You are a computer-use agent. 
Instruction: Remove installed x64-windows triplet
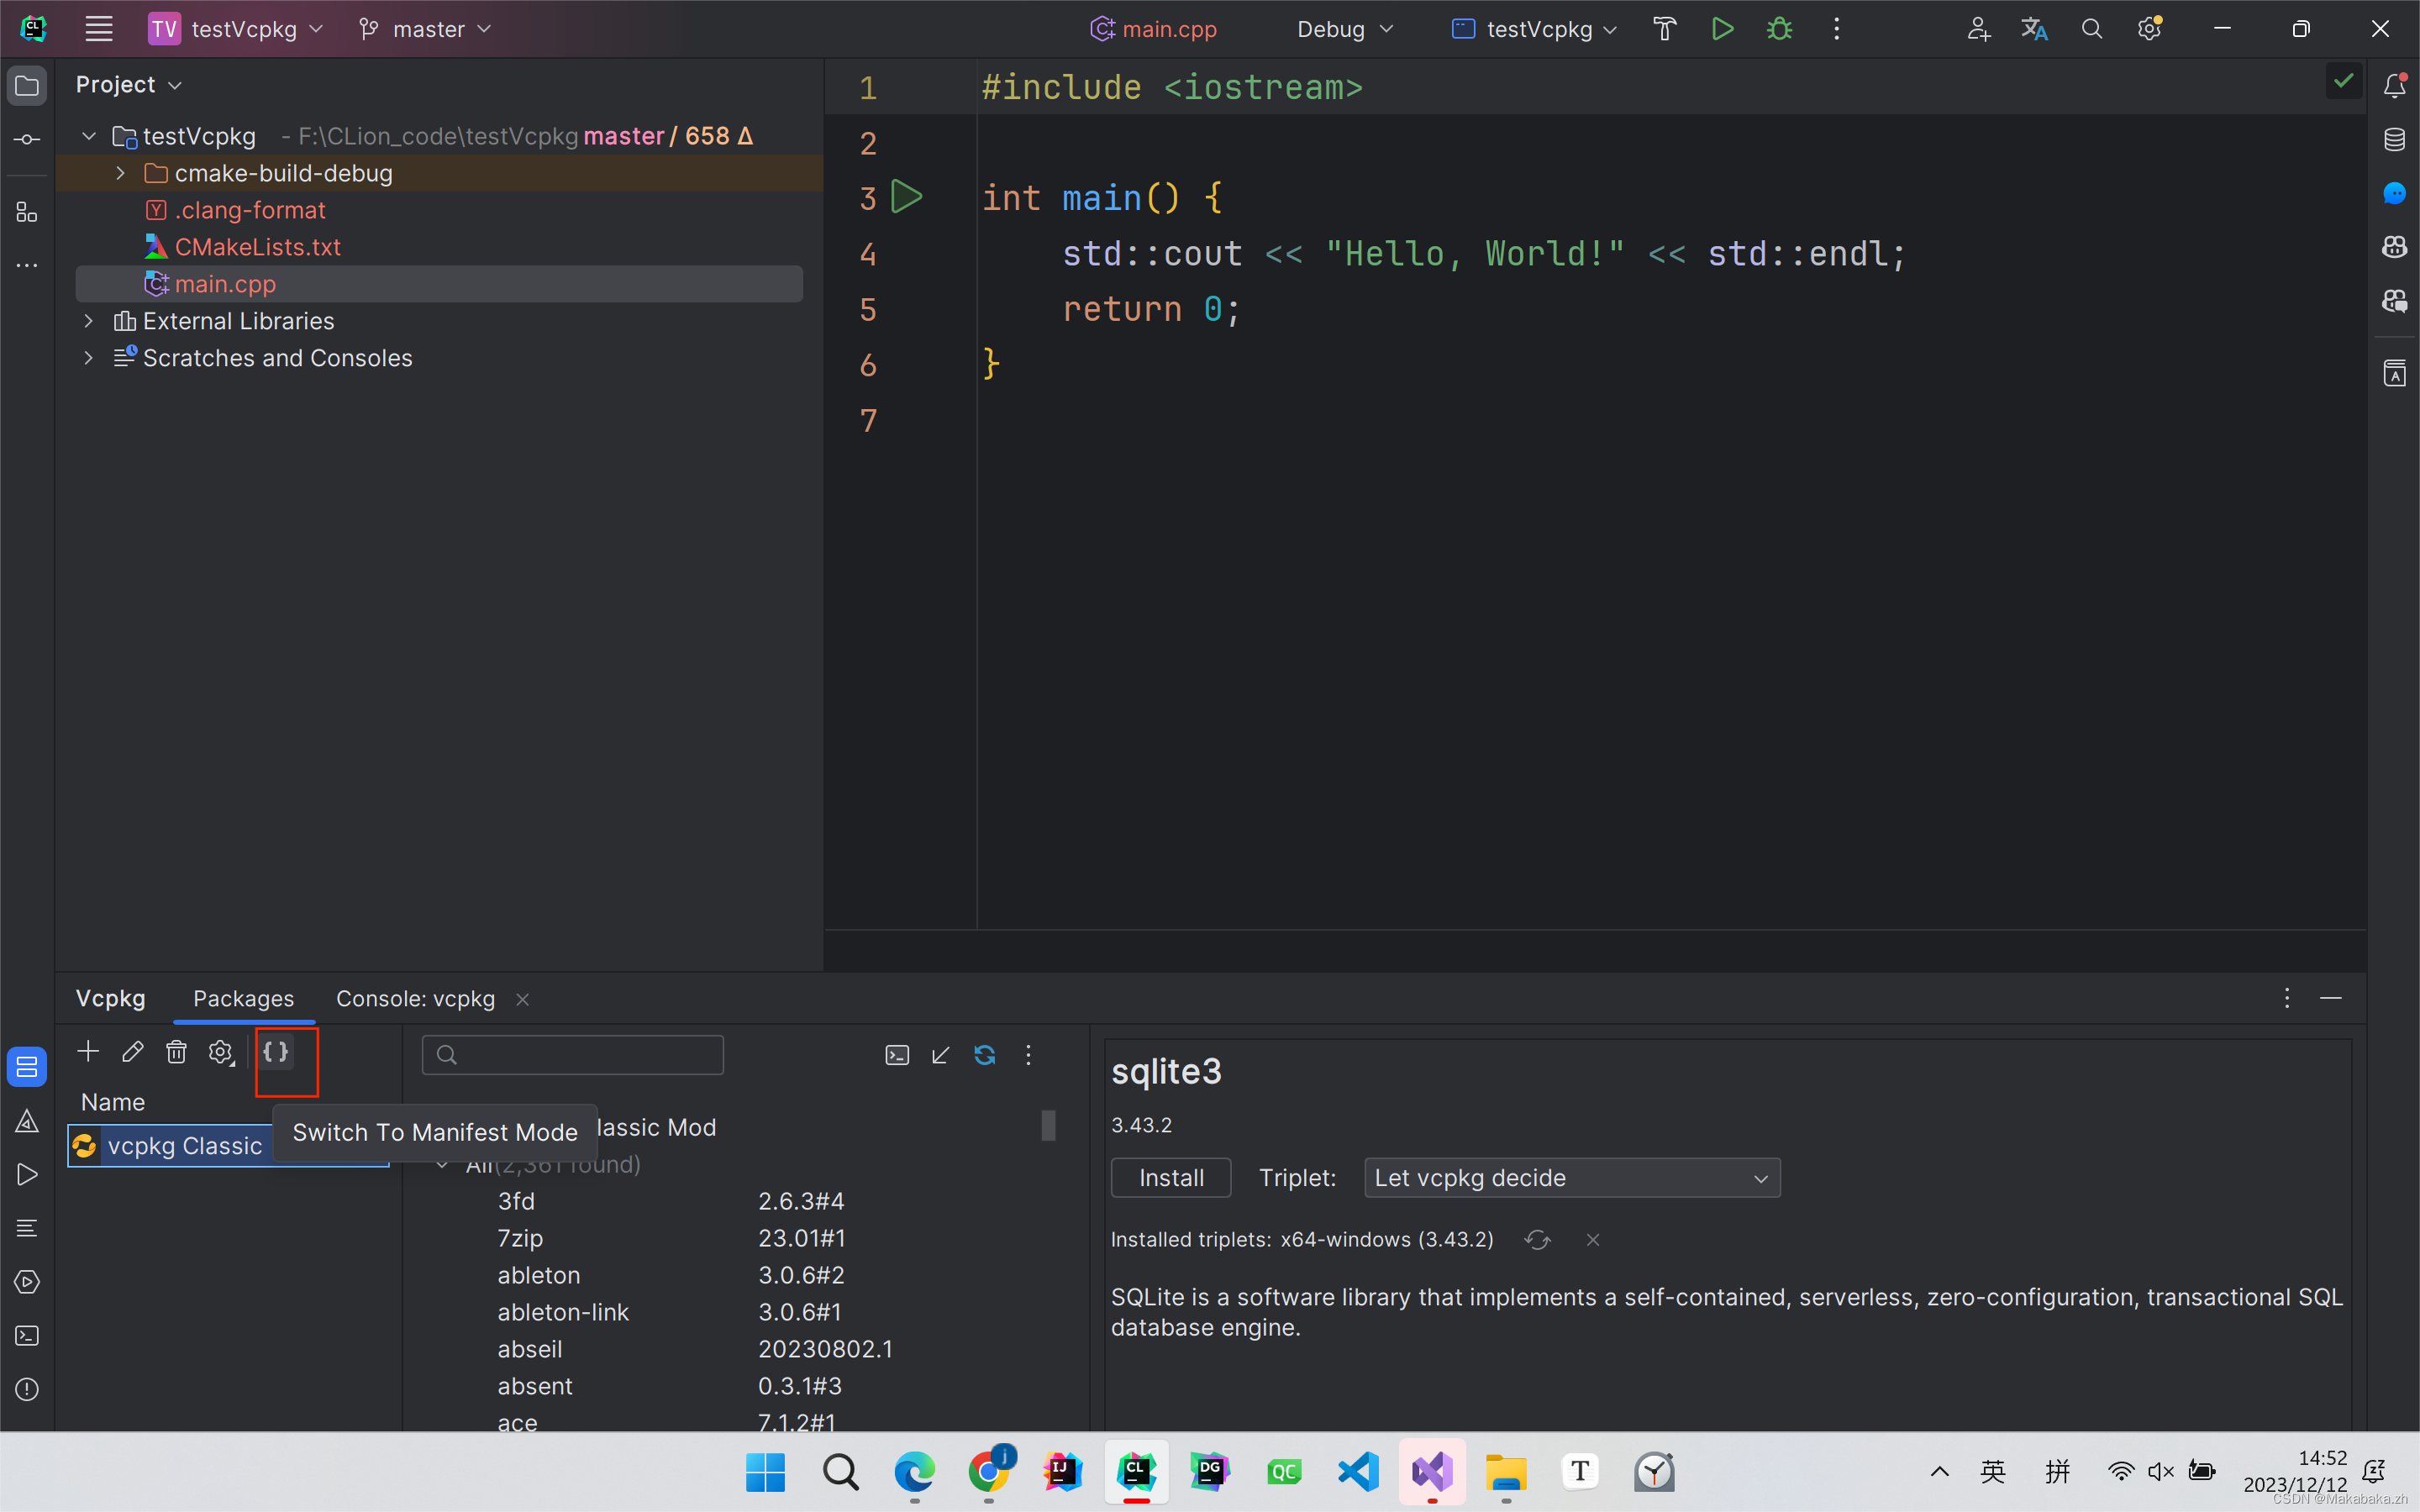click(x=1592, y=1239)
